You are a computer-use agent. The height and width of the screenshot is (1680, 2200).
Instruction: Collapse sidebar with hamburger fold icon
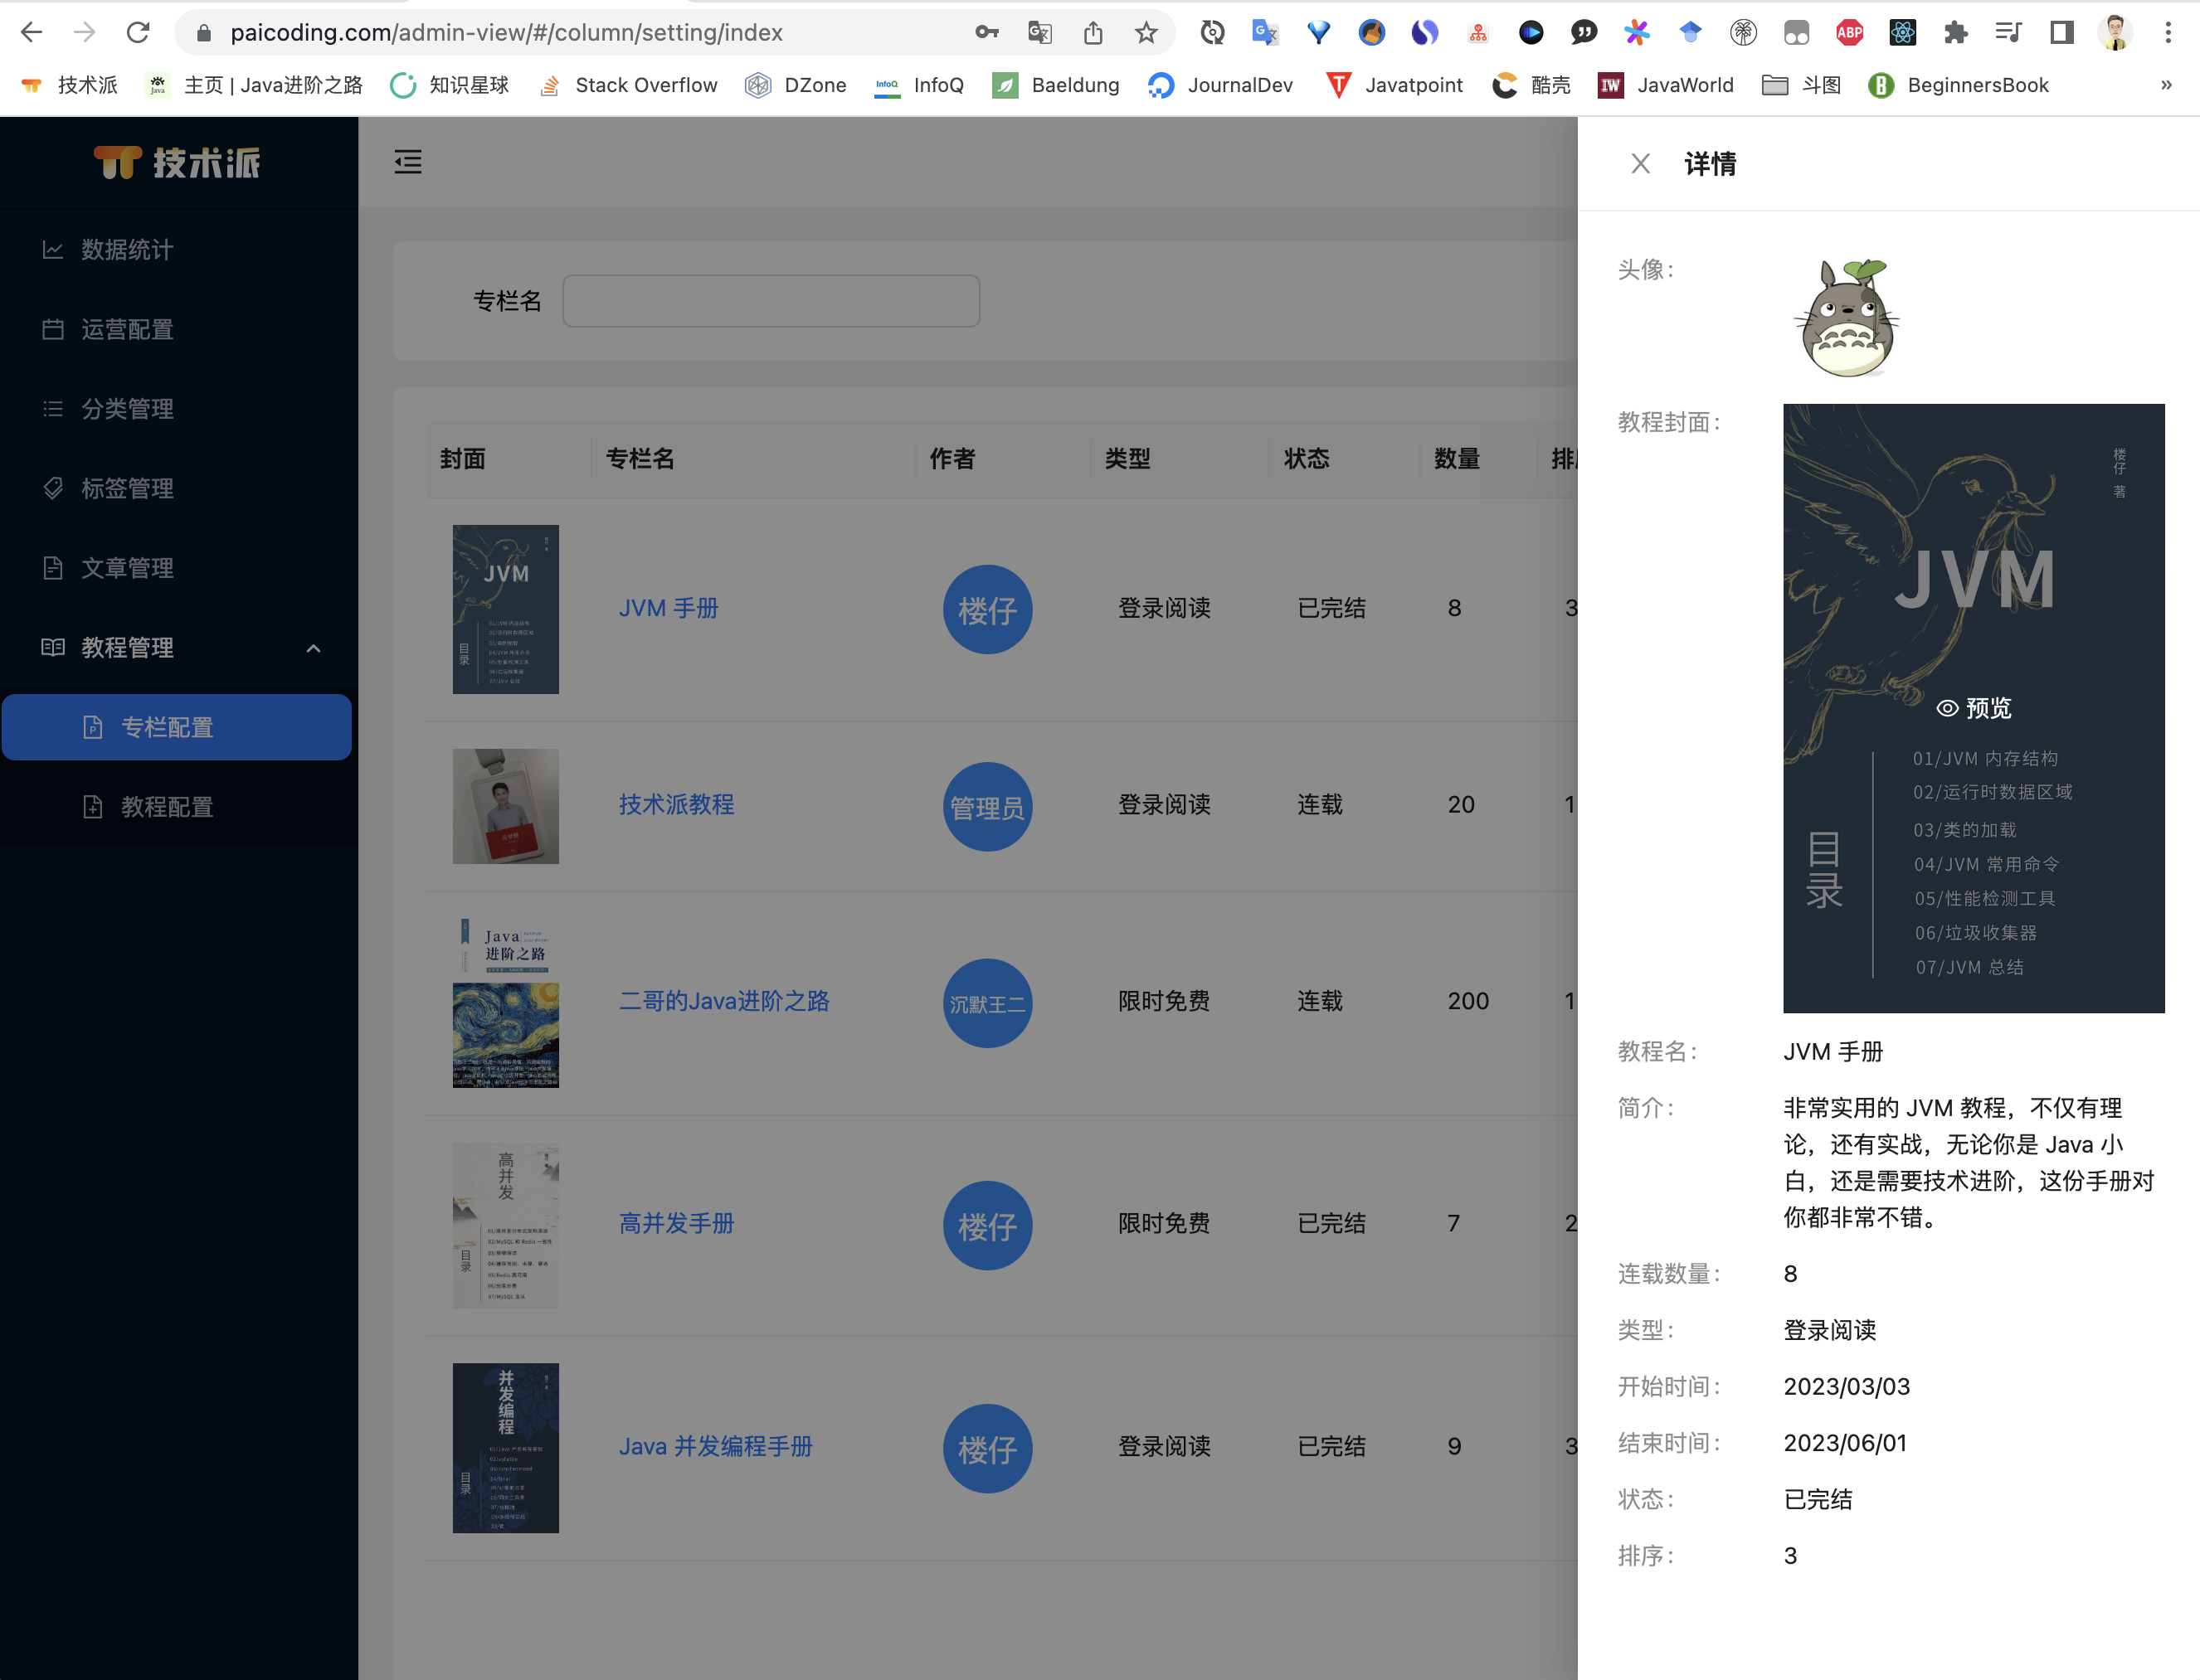pos(407,161)
